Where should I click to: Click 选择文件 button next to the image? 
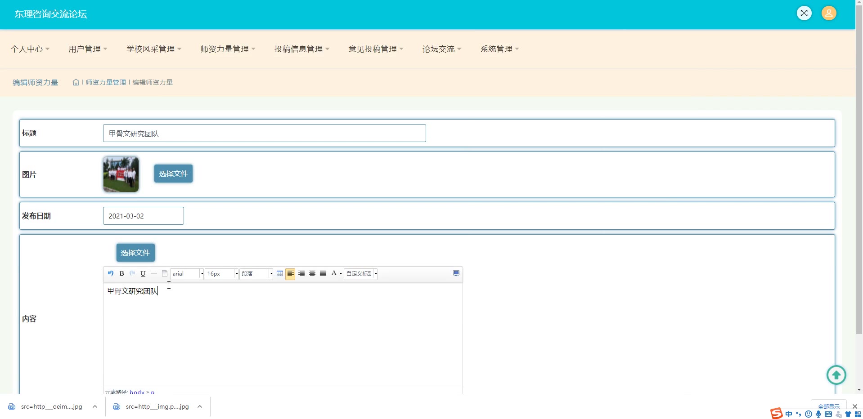coord(173,174)
